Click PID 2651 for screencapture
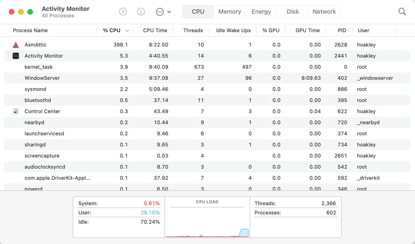This screenshot has height=244, width=415. click(x=341, y=155)
